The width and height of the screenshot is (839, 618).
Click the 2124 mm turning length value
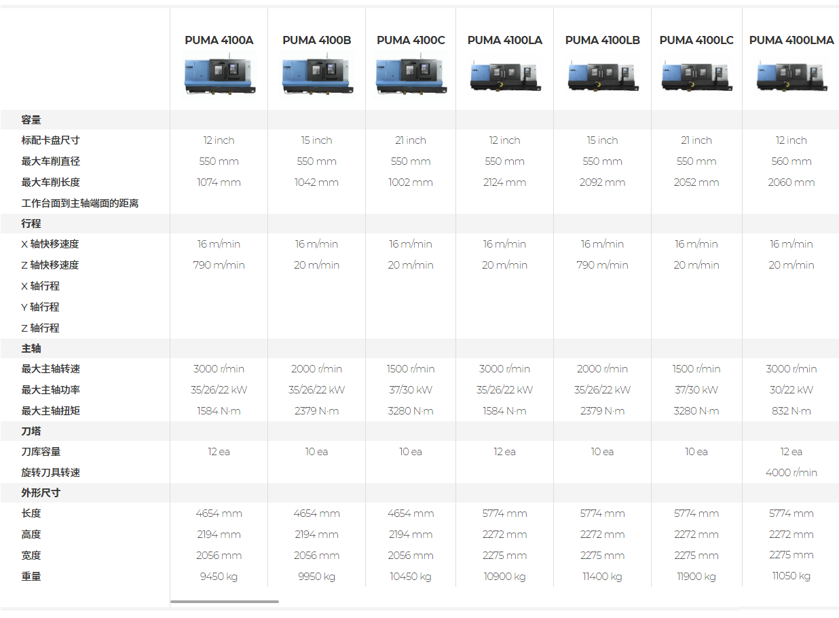pyautogui.click(x=505, y=182)
